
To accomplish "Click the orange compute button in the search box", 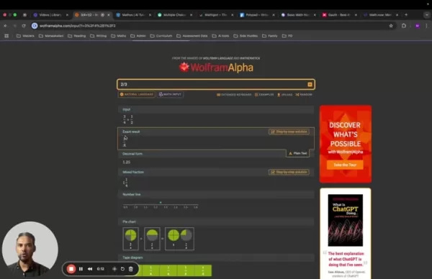I will [x=310, y=84].
